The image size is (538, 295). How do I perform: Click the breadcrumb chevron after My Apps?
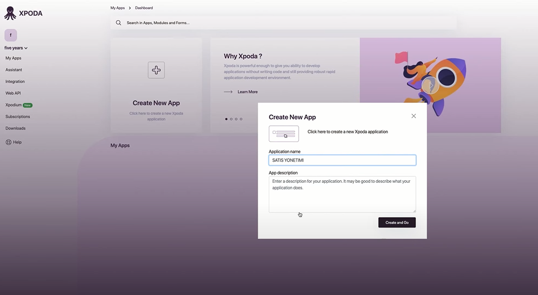coord(130,8)
